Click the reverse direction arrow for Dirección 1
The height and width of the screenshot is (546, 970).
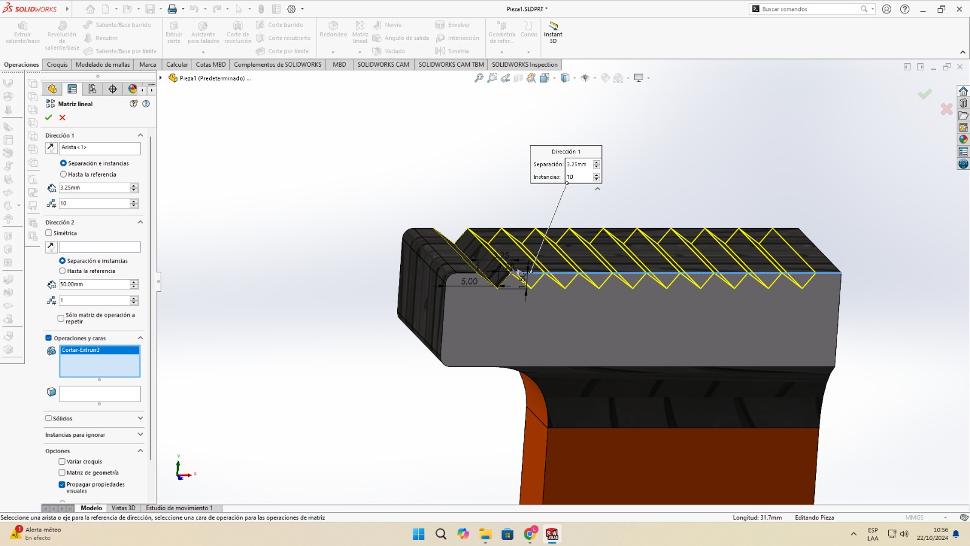pyautogui.click(x=52, y=148)
